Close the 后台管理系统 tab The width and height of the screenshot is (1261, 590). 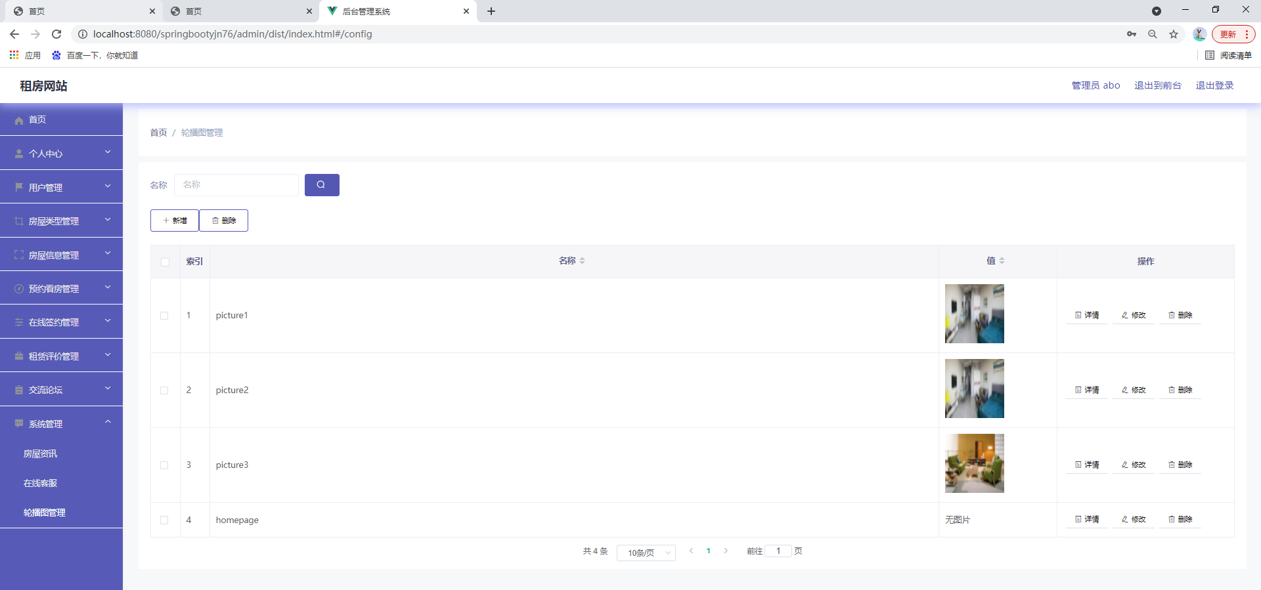466,11
